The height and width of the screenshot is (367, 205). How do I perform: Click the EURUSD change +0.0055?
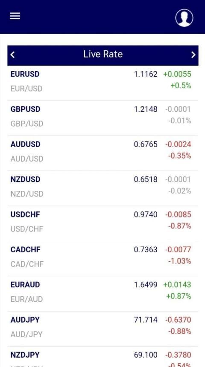click(x=177, y=74)
